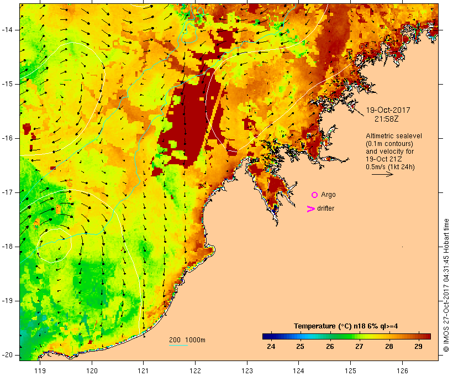Viewport: 453px width, 376px height.
Task: Click the '0.5m/s (1kt 24h)' scale text
Action: pyautogui.click(x=390, y=167)
